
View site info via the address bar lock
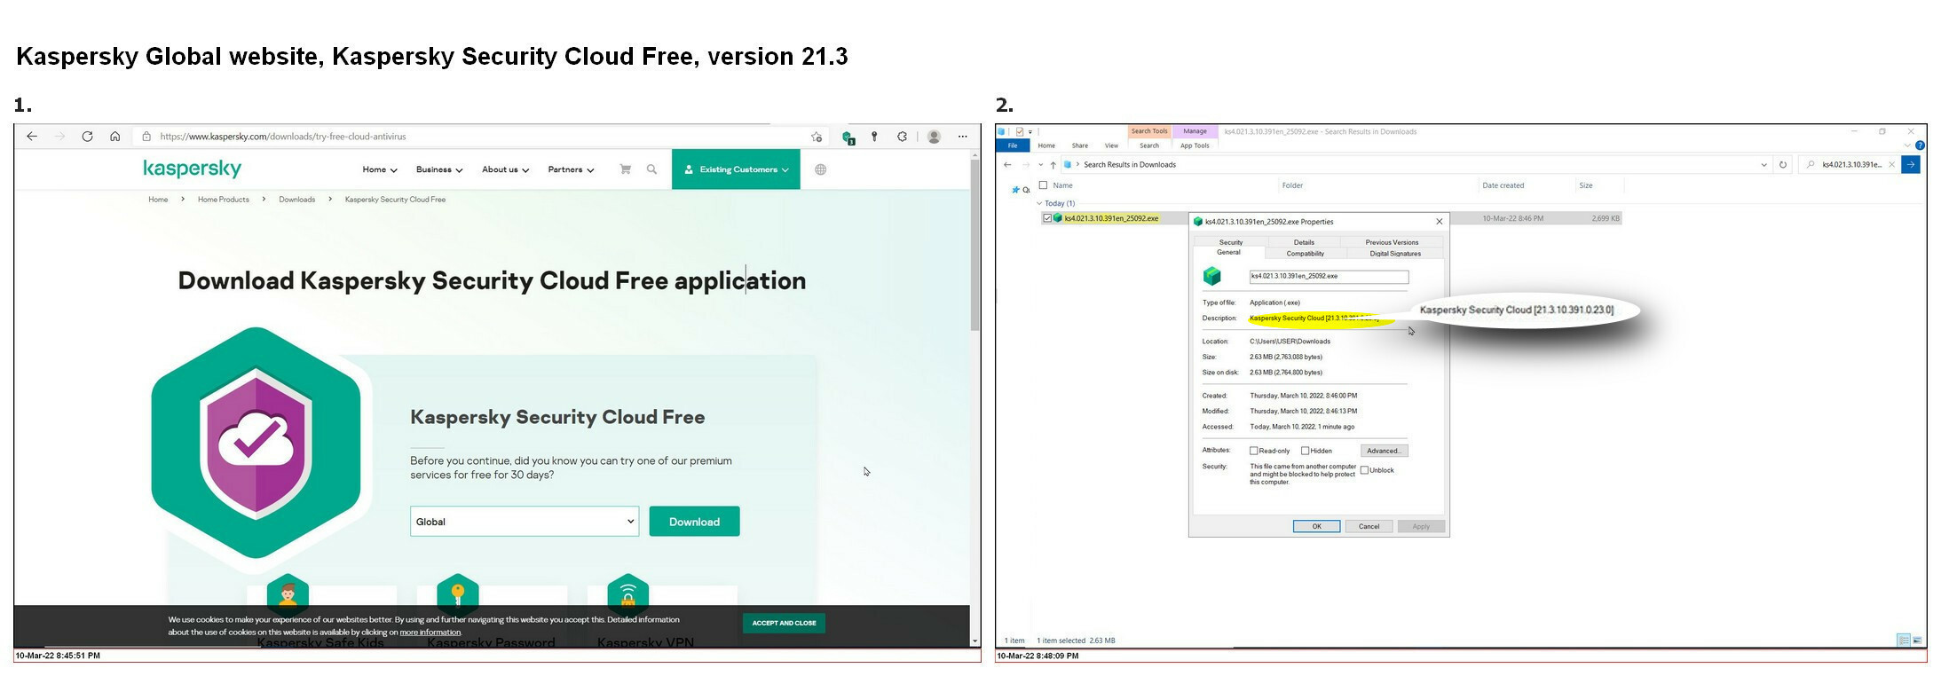(x=146, y=137)
